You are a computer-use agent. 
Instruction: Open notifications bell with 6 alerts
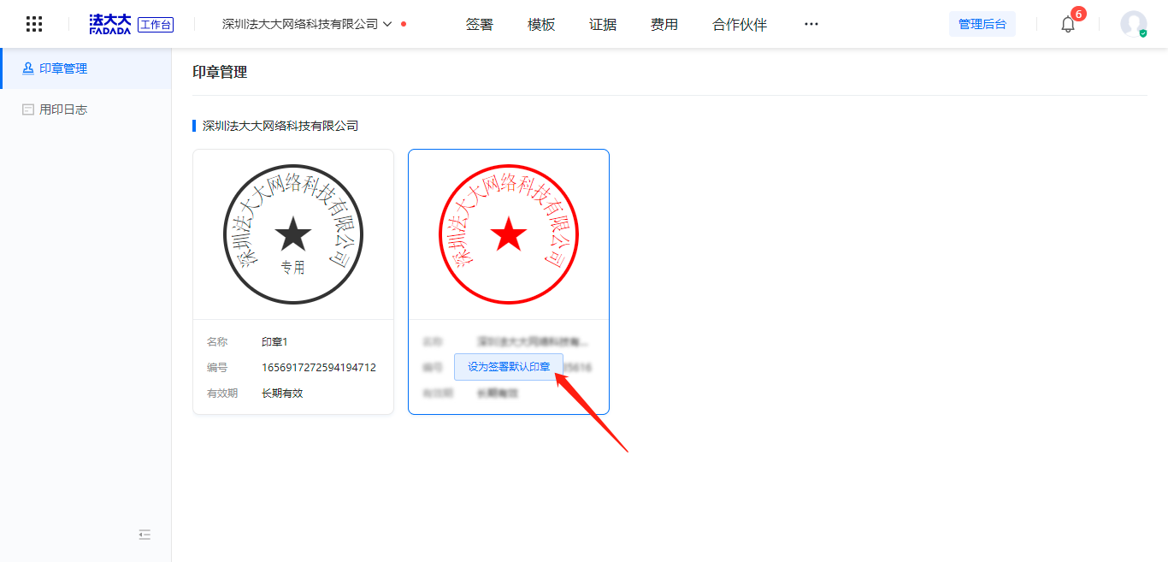tap(1068, 24)
